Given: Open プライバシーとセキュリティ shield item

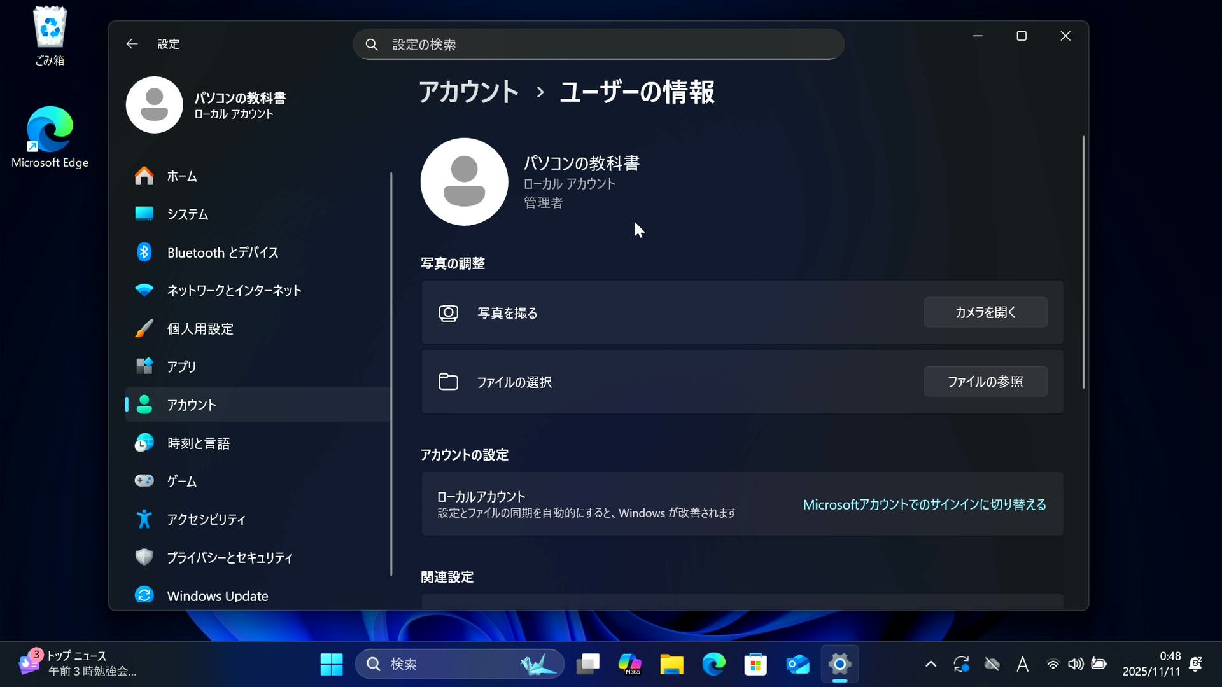Looking at the screenshot, I should (229, 558).
